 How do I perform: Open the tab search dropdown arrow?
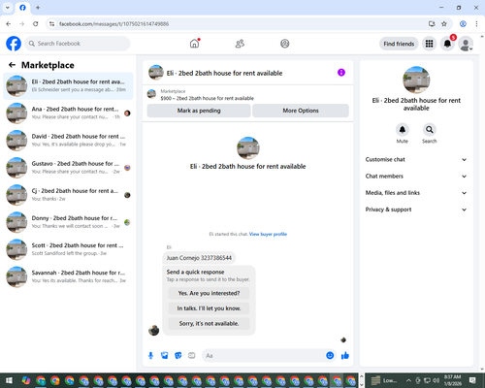(x=8, y=8)
